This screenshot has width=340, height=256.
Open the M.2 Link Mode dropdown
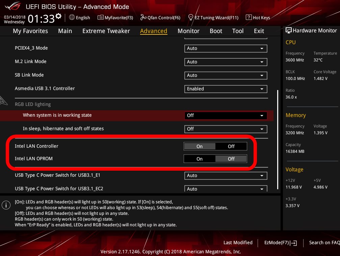226,62
